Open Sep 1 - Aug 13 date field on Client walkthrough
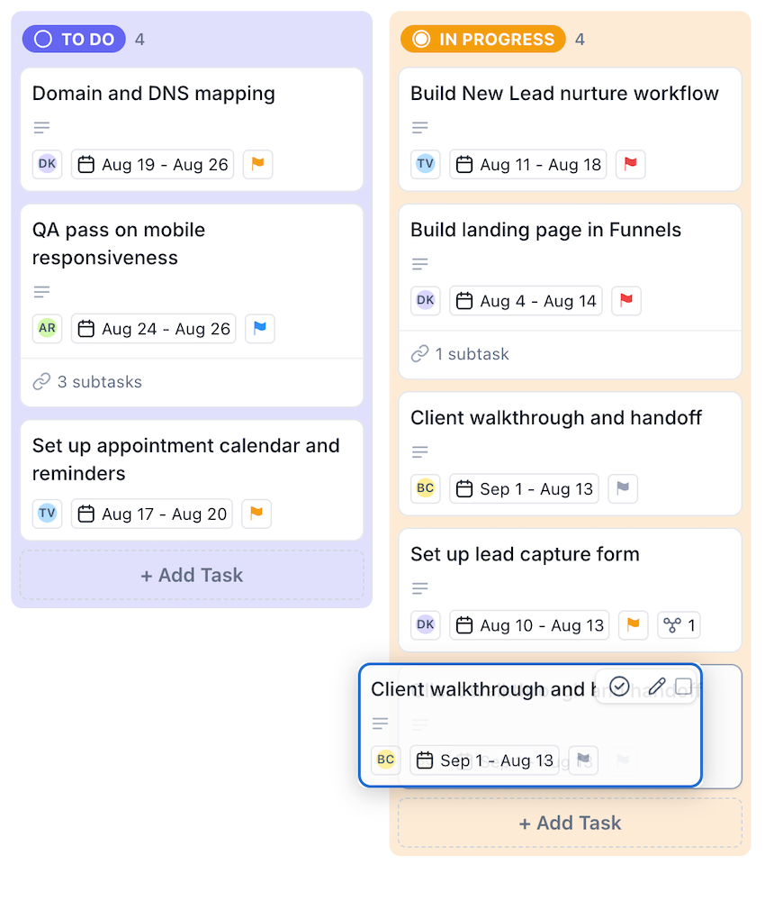The image size is (765, 901). point(524,488)
